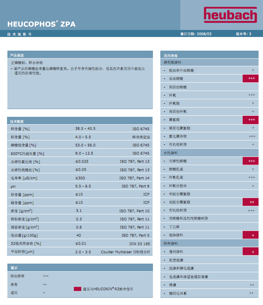The image size is (263, 305).
Task: Click the HEUCOPHOS ZPA title
Action: 41,24
